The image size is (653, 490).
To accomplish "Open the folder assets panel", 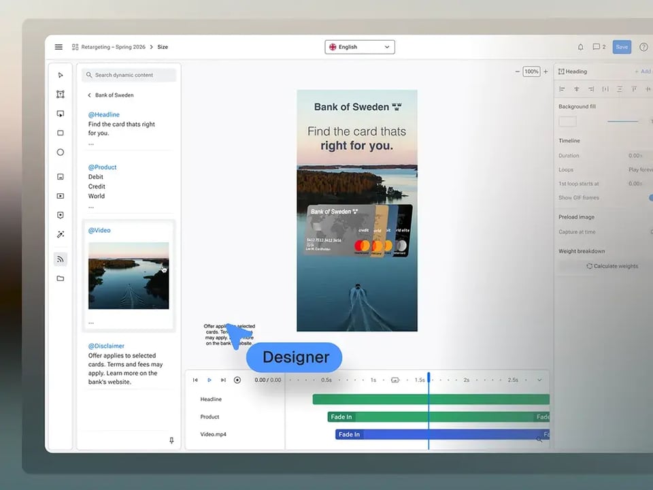I will coord(61,278).
